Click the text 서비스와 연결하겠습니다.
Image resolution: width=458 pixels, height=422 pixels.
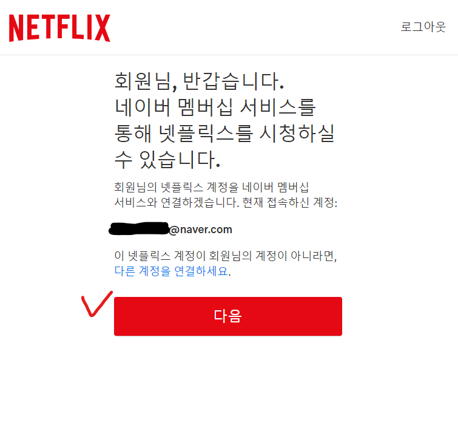tap(177, 202)
